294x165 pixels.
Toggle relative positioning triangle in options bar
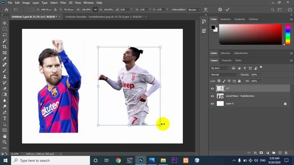tap(55, 10)
